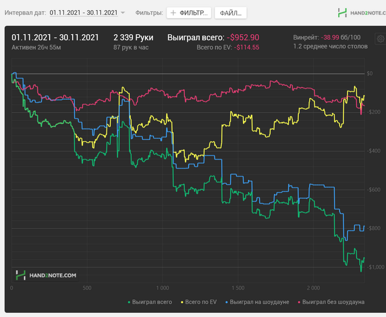The image size is (386, 317).
Task: Click the 1.2 среднее число столов text
Action: (x=330, y=46)
